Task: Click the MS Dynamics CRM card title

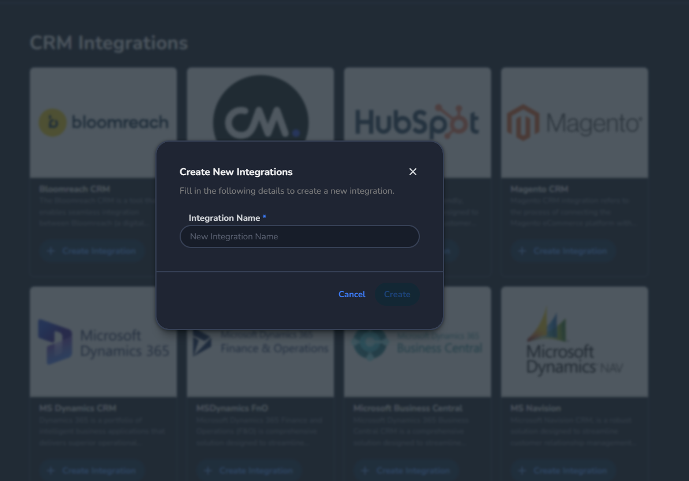Action: tap(78, 409)
